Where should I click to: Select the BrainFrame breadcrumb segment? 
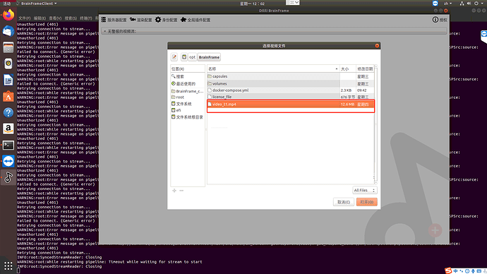click(x=209, y=57)
